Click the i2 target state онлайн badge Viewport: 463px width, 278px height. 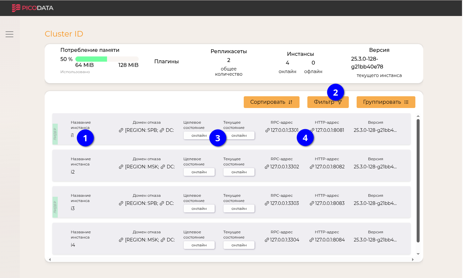[x=199, y=172]
